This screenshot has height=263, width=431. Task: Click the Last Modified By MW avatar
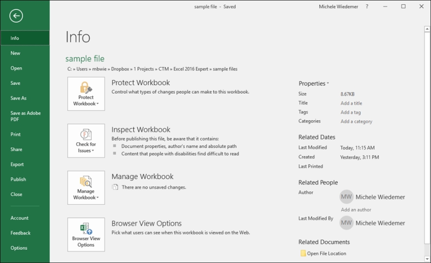347,223
